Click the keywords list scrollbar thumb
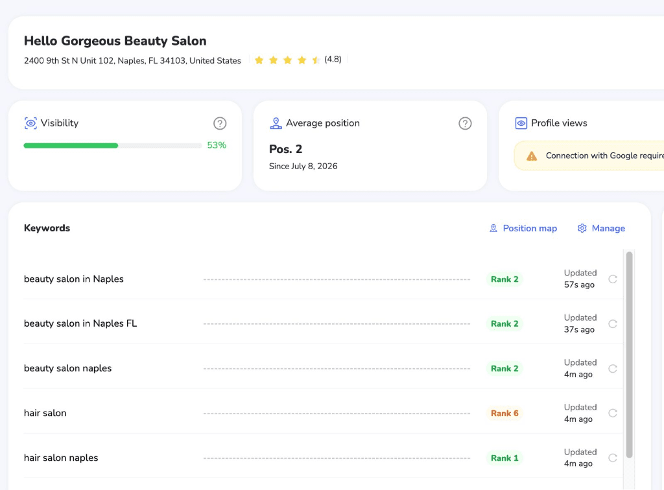 (x=629, y=355)
